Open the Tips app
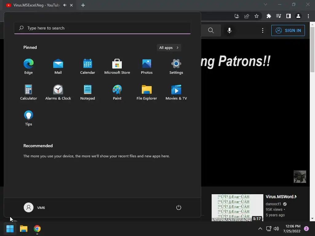 (29, 118)
